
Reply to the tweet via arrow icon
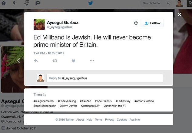coord(36,61)
